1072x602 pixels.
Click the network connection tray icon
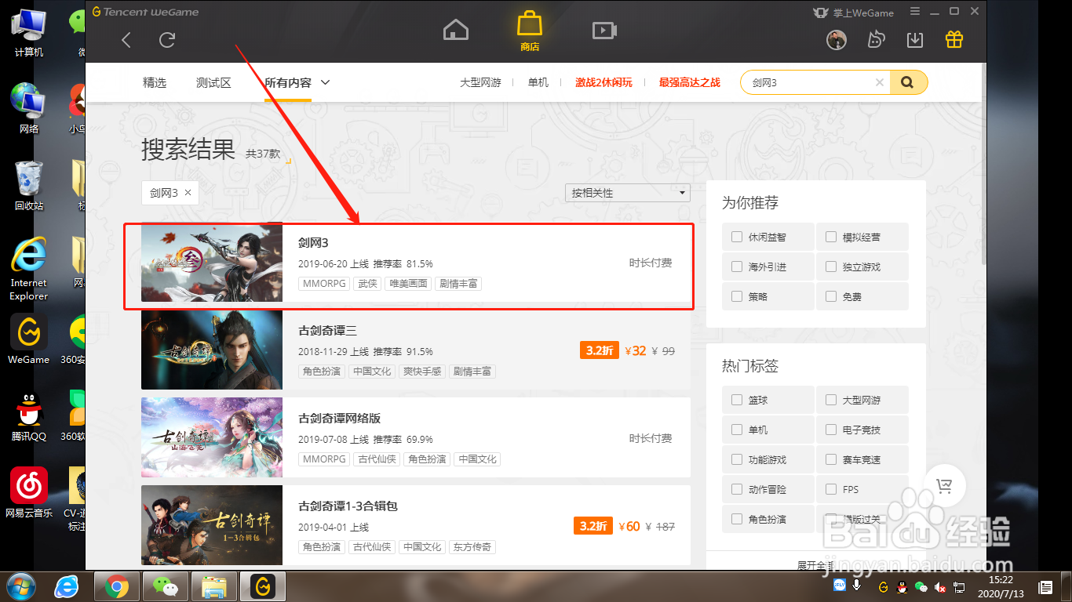click(959, 586)
